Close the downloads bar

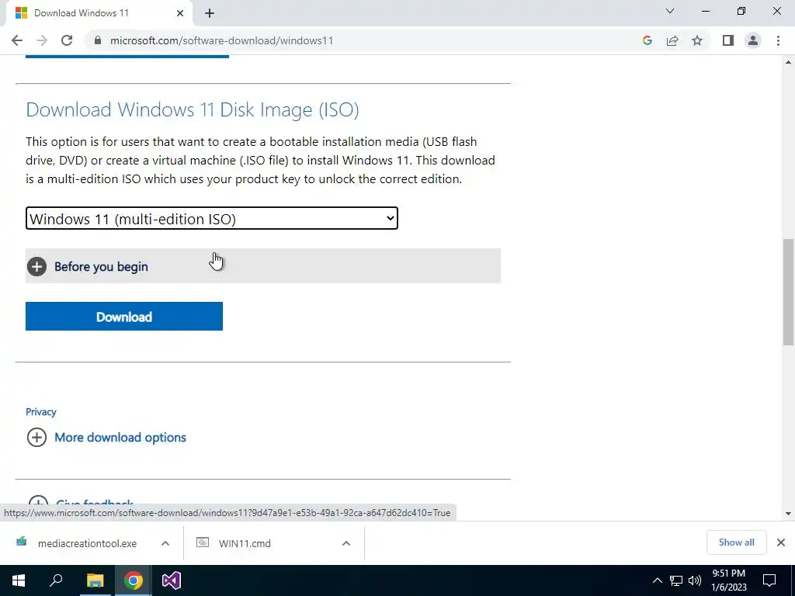point(781,542)
